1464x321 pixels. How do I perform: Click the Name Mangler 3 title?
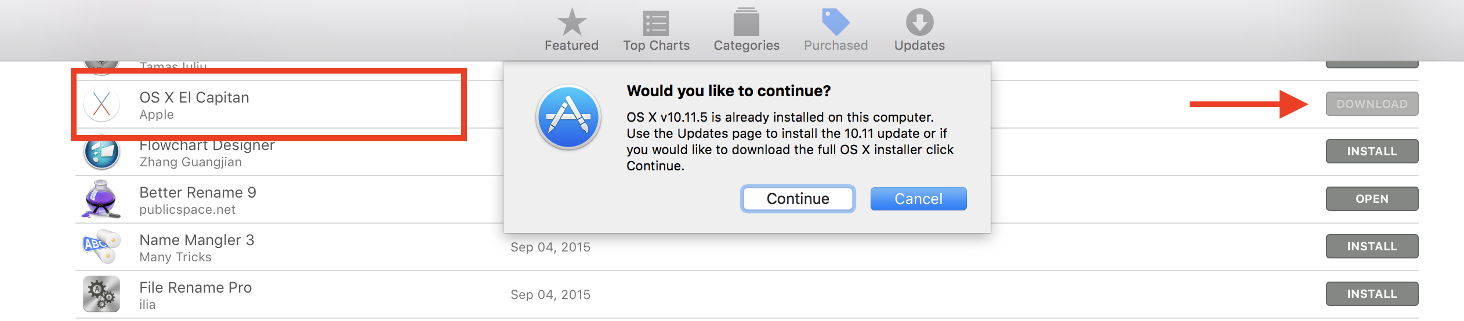pos(197,240)
